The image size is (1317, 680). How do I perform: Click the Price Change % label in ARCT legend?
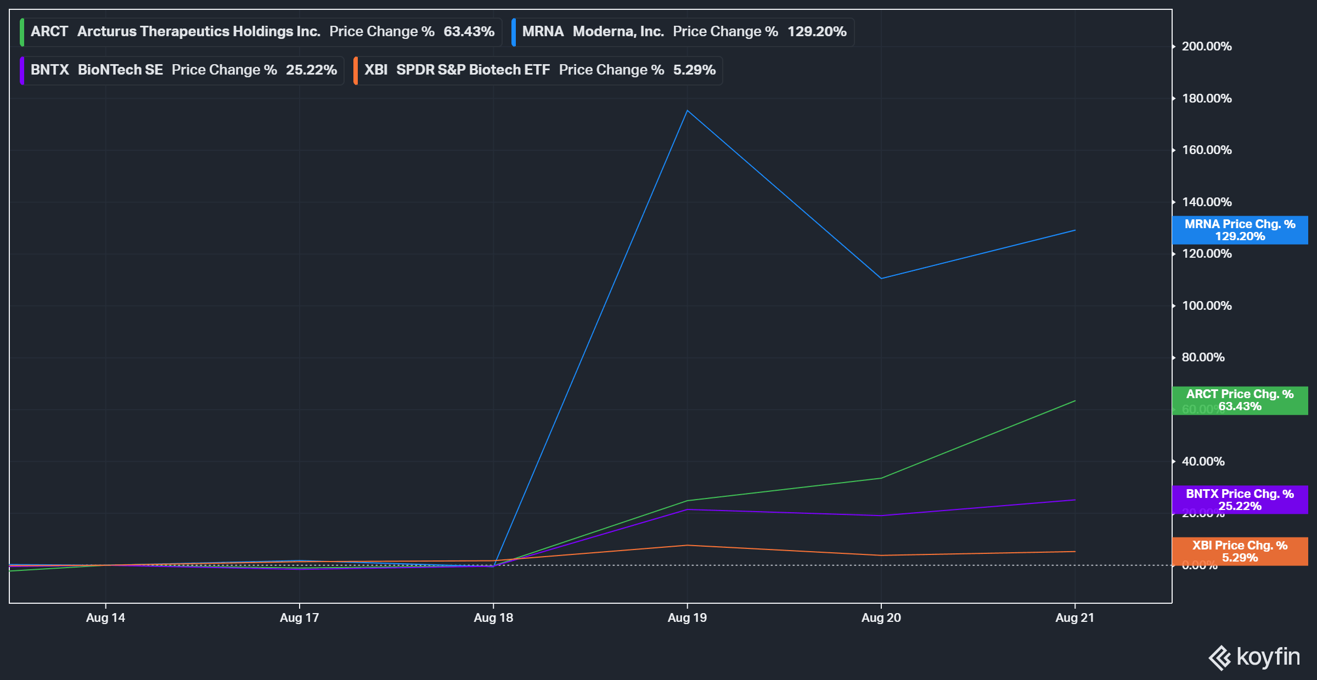point(382,32)
